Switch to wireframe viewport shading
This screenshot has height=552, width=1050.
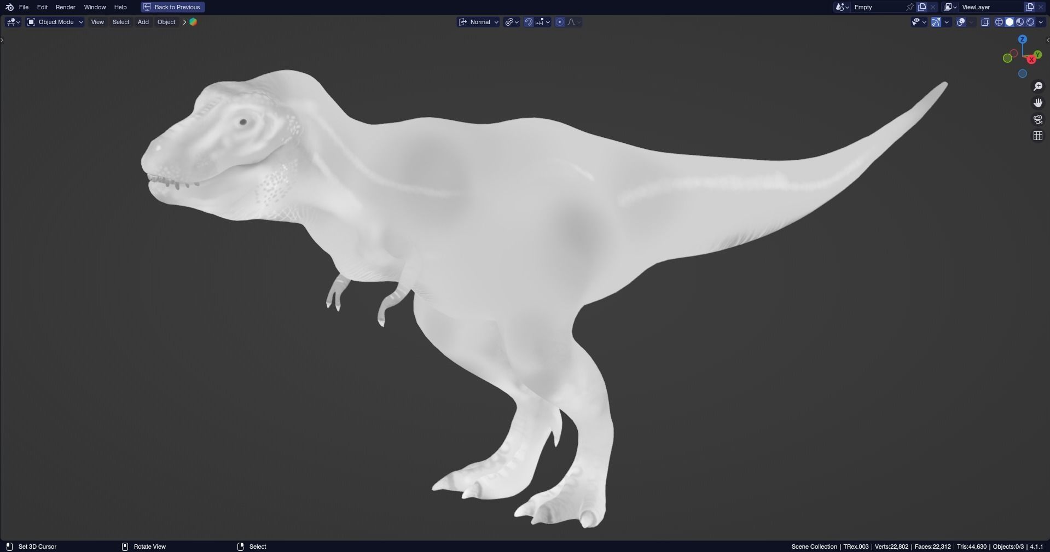coord(999,22)
